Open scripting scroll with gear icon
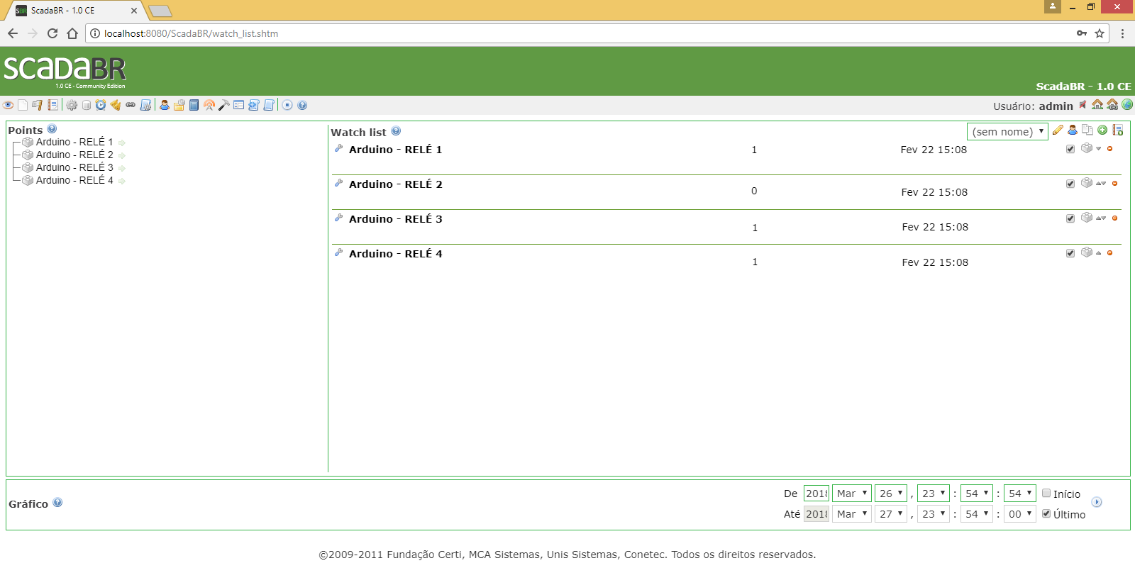This screenshot has width=1135, height=568. [x=145, y=105]
